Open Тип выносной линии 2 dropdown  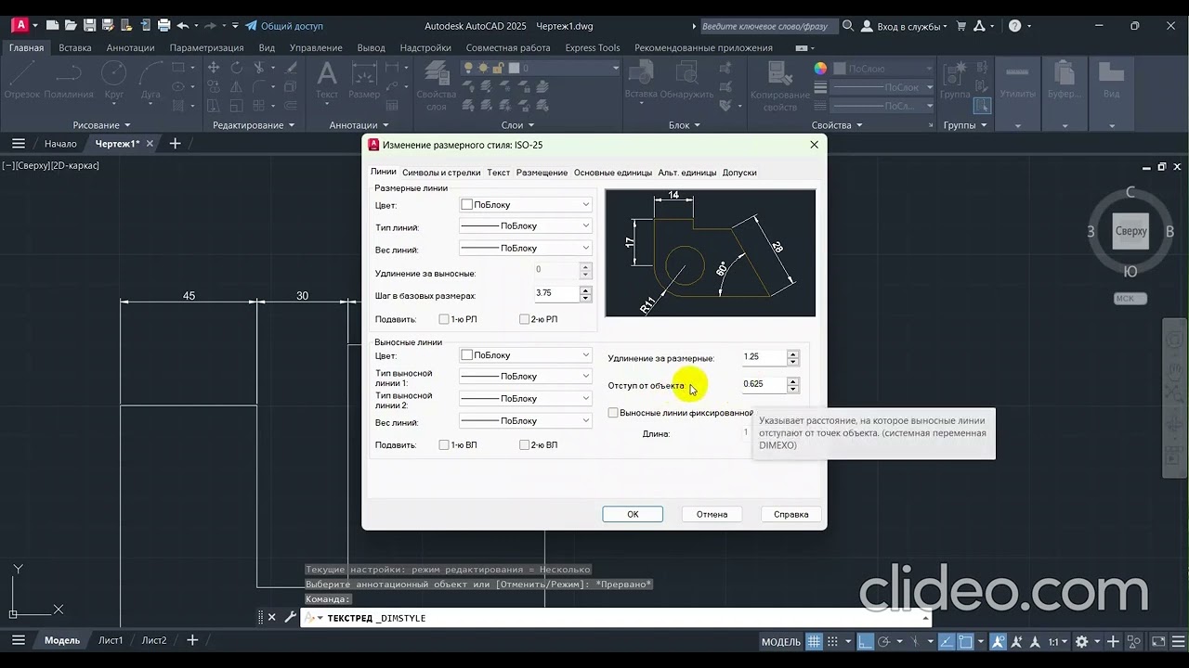(526, 398)
